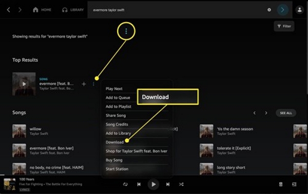Play the top result evermore thumbnail
The image size is (308, 194).
pos(24,84)
